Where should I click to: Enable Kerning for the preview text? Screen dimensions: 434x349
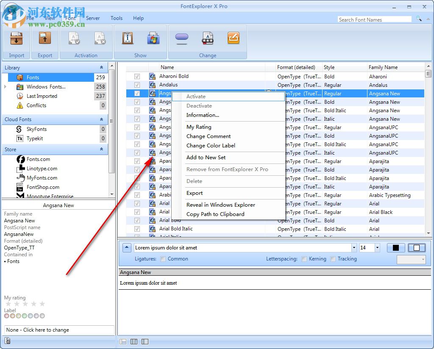click(x=304, y=259)
